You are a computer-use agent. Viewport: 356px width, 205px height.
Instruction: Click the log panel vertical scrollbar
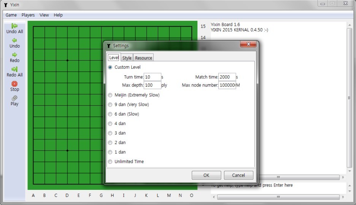click(350, 98)
